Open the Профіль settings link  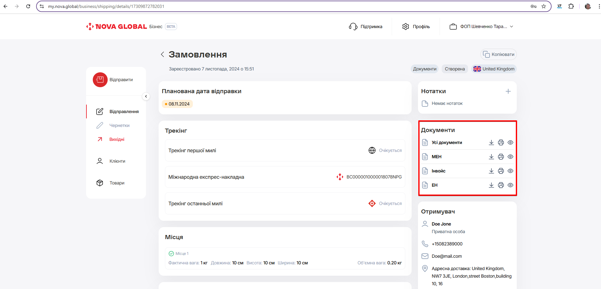pyautogui.click(x=416, y=27)
